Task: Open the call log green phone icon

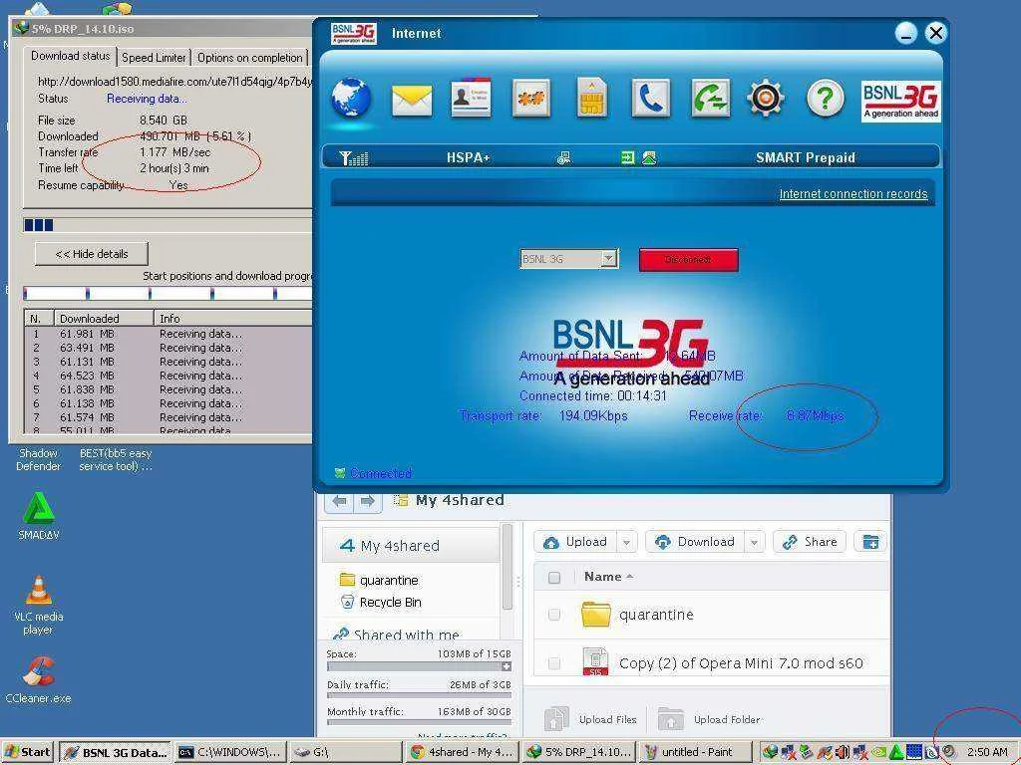Action: [710, 99]
